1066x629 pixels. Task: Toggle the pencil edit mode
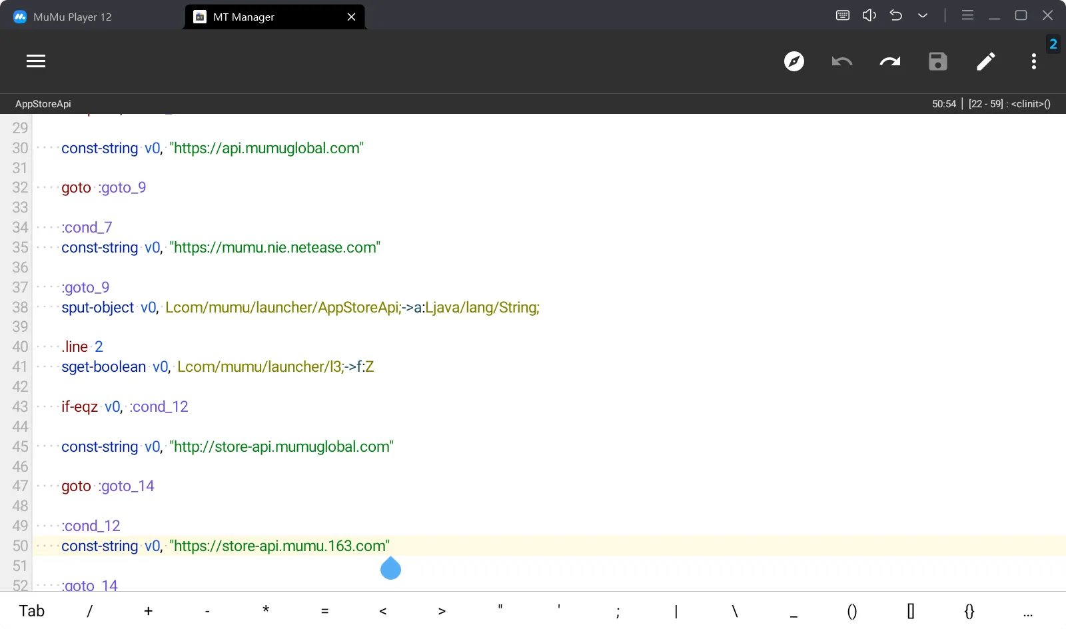click(986, 61)
